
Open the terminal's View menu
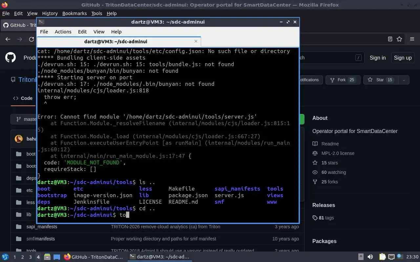click(99, 32)
